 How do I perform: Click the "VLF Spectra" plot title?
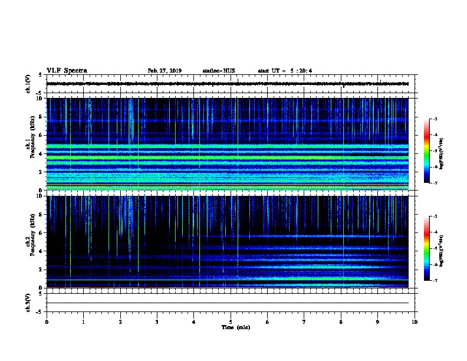click(x=67, y=71)
